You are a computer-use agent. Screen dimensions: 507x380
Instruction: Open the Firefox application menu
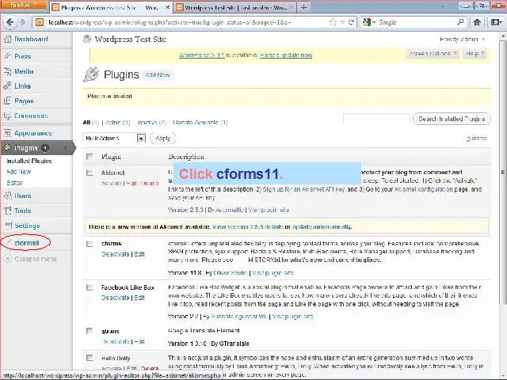(x=24, y=6)
